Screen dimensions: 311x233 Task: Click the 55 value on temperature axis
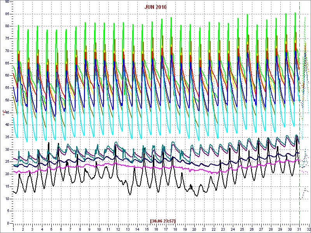click(7, 88)
